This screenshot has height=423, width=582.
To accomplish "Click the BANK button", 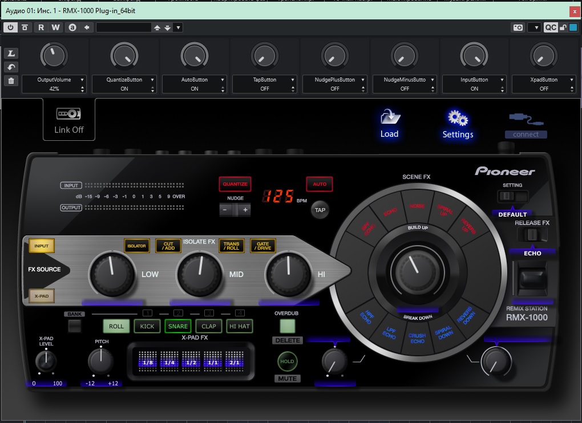I will click(74, 326).
